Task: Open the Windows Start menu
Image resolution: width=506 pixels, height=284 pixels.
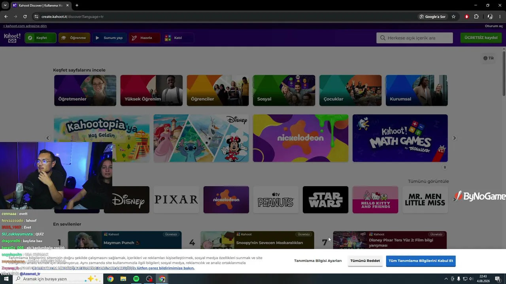Action: 6,279
